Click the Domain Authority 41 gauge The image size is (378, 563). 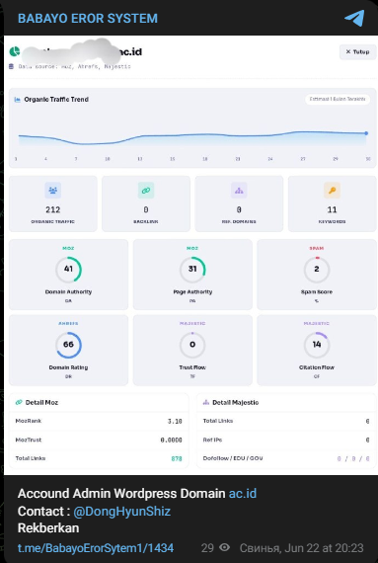coord(68,269)
